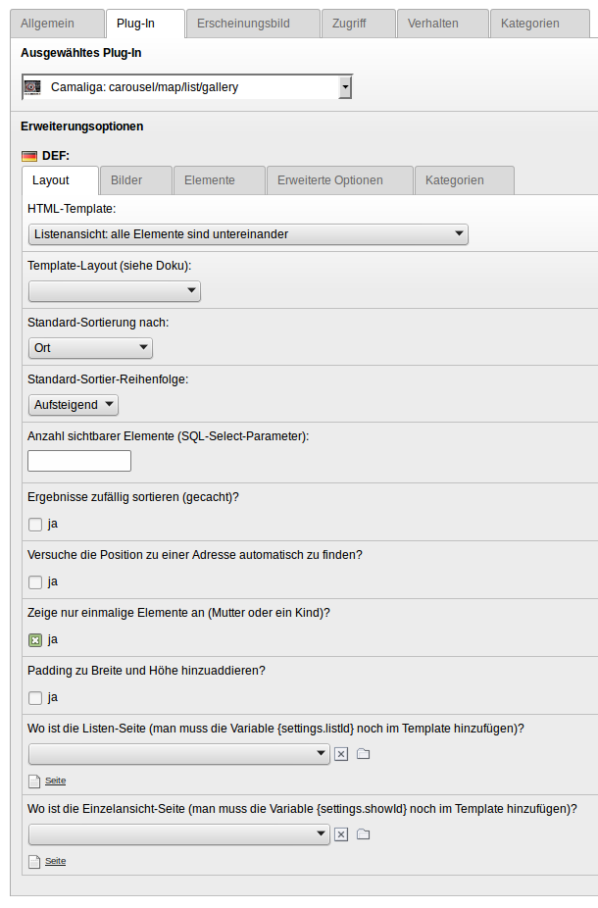598x908 pixels.
Task: Browse folder icon for Einzelansicht-Seite
Action: [363, 834]
